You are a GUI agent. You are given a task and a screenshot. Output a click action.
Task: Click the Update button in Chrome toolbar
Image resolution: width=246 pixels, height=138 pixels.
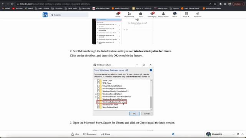238,4
